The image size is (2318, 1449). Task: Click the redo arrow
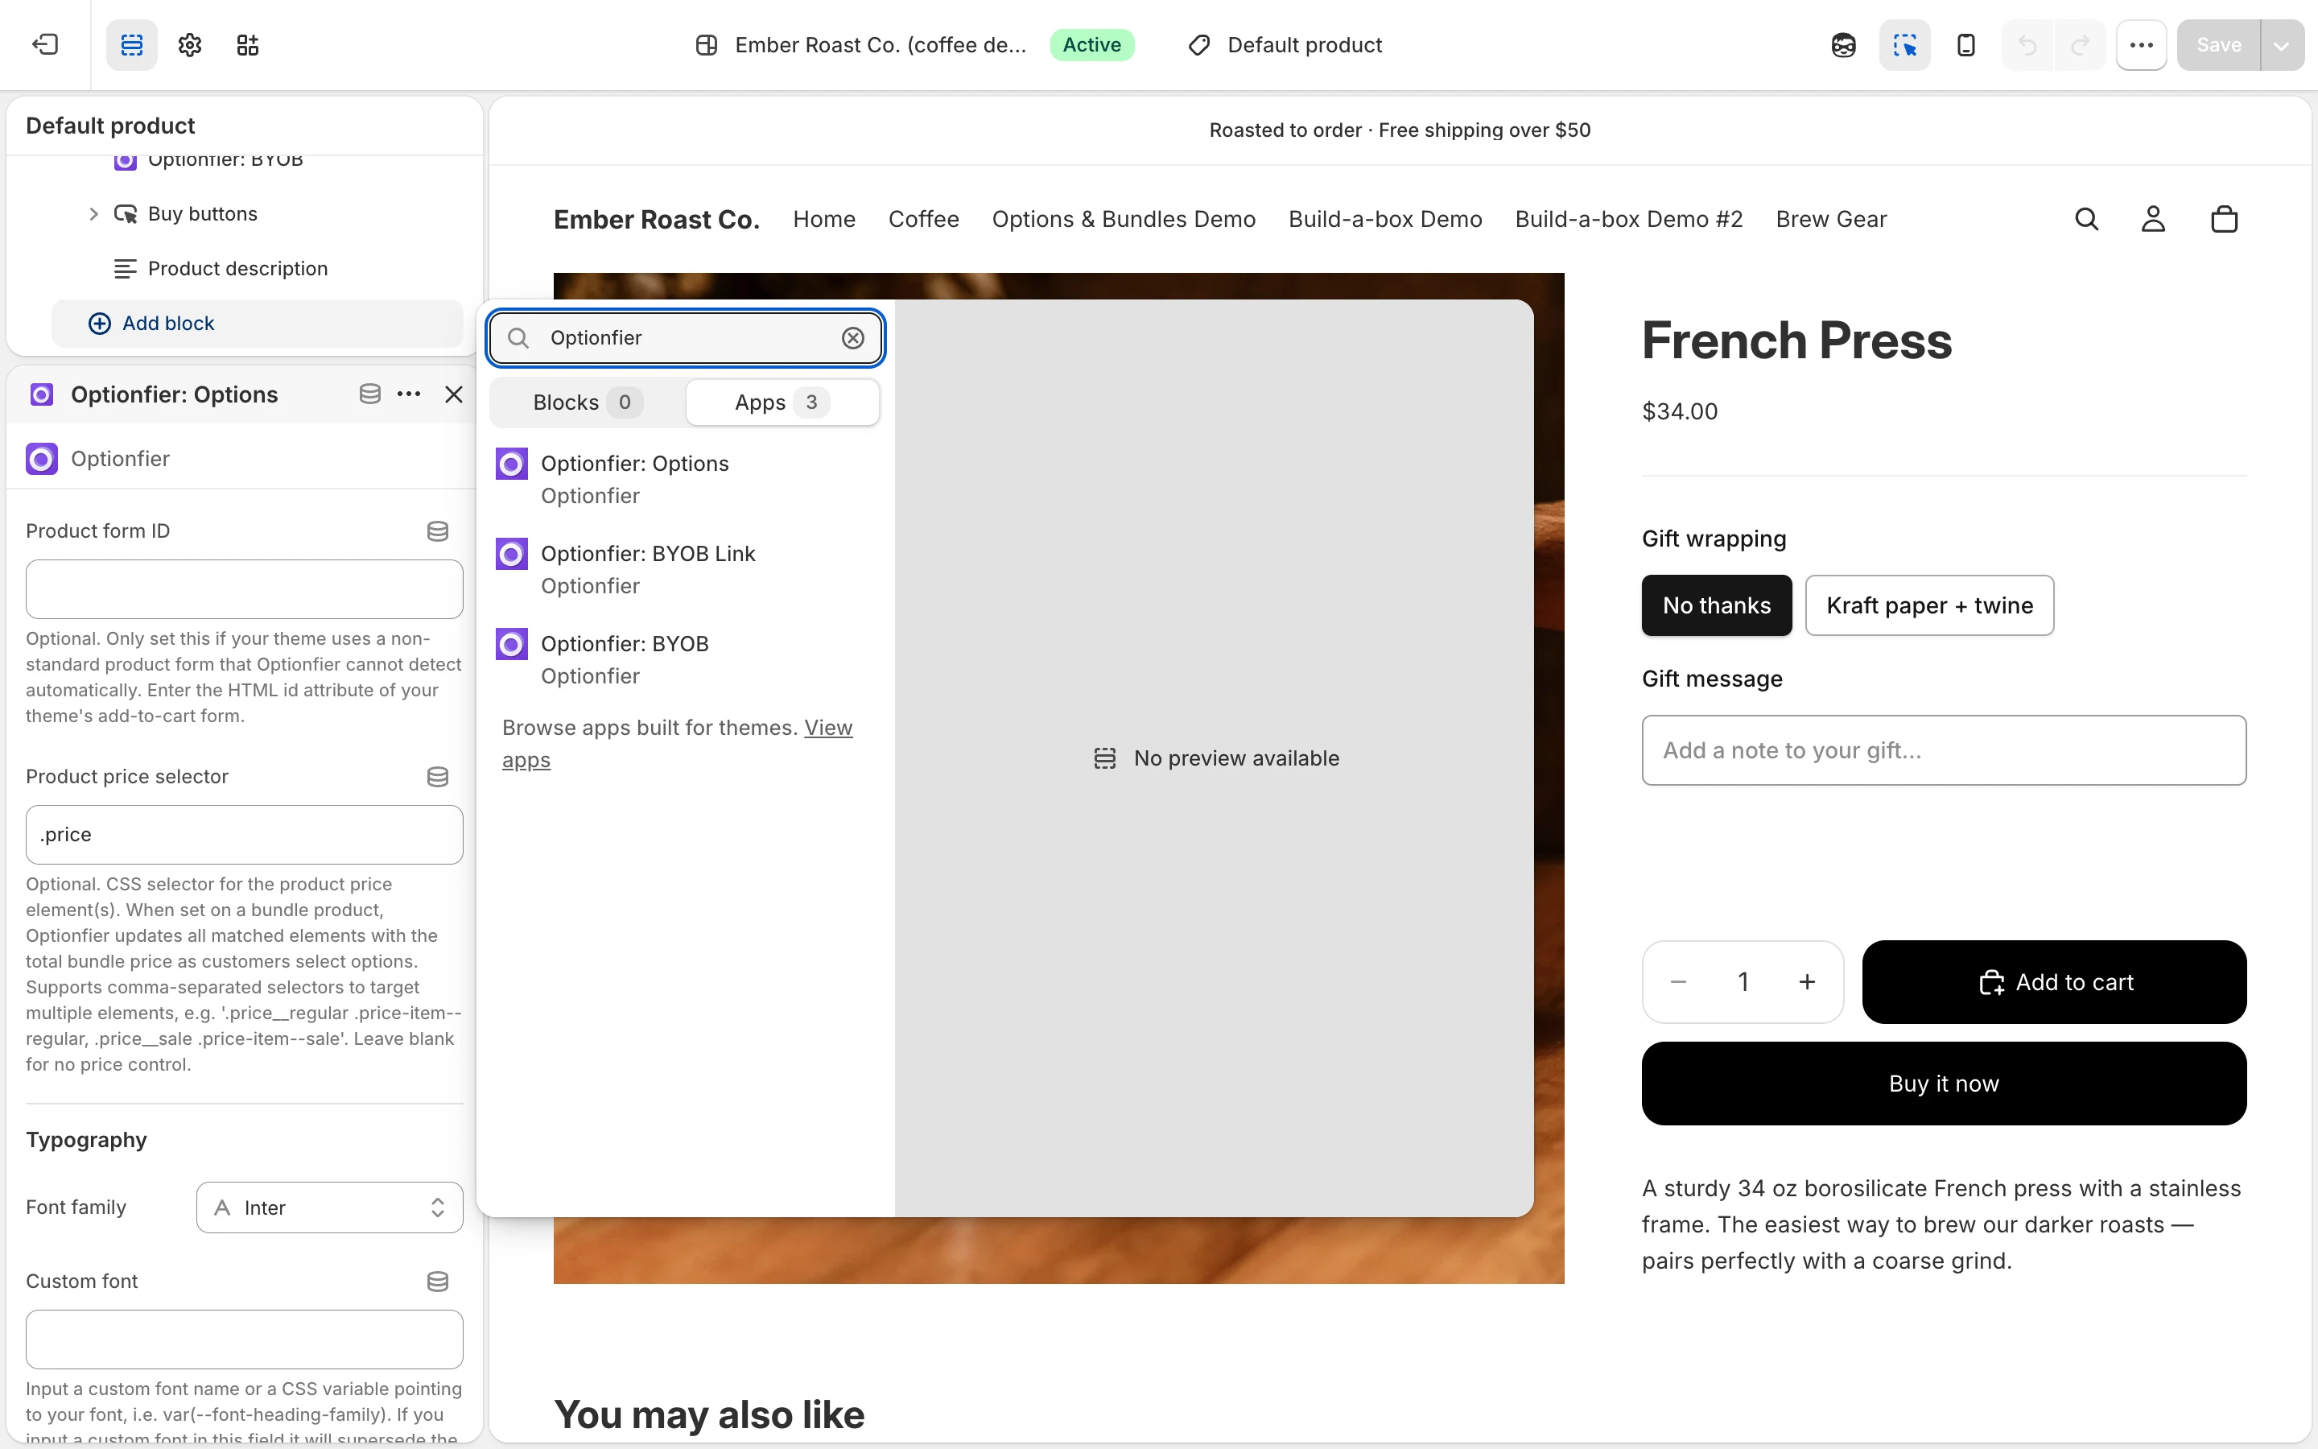2080,45
